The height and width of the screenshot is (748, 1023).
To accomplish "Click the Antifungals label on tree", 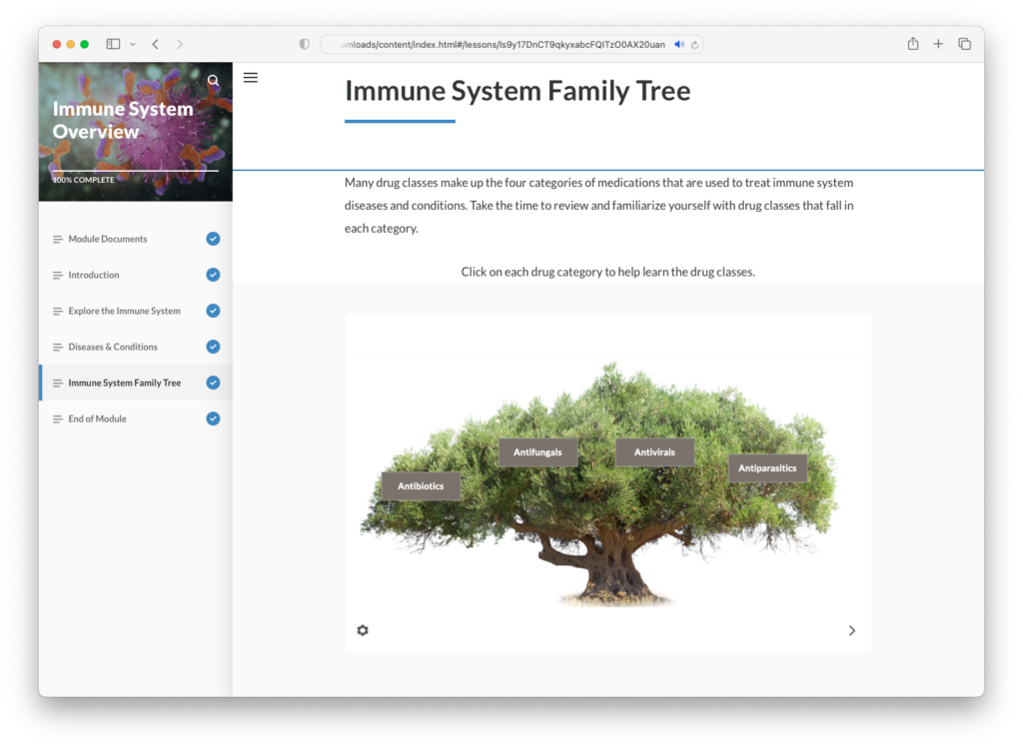I will tap(537, 452).
